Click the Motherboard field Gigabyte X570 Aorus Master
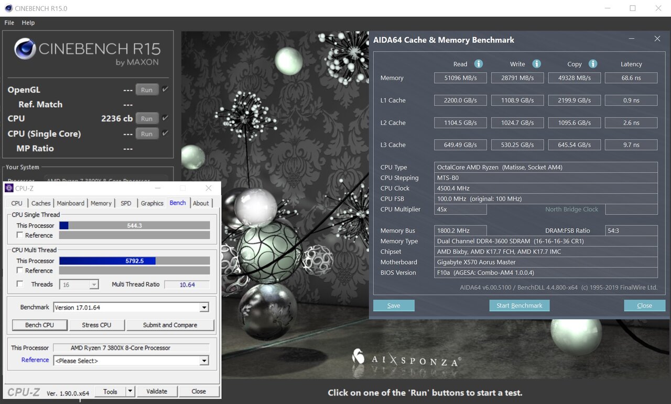Viewport: 671px width, 404px height. click(x=546, y=262)
